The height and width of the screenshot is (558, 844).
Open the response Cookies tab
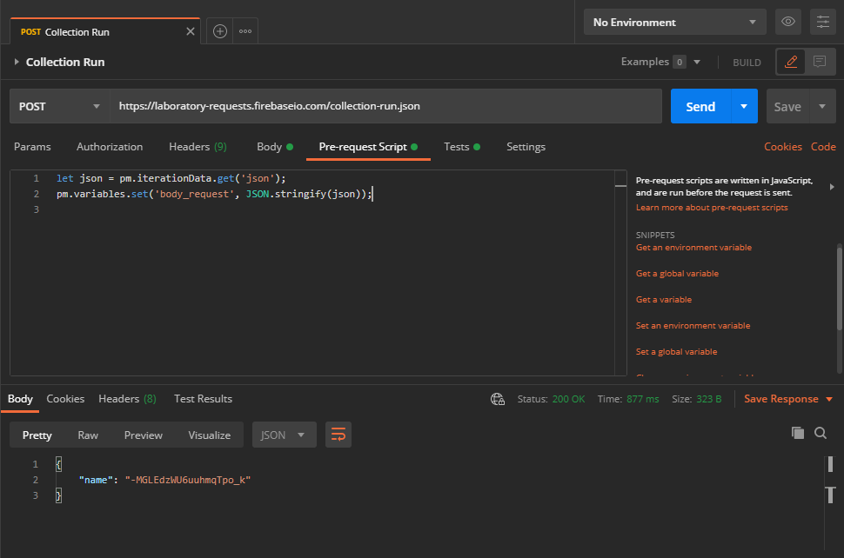pyautogui.click(x=65, y=399)
